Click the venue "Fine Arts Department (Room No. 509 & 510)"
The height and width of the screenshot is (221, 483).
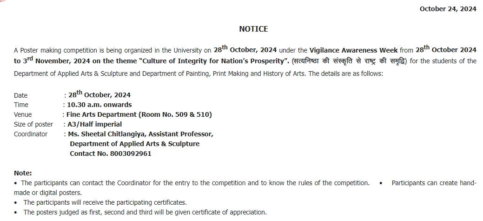point(139,114)
